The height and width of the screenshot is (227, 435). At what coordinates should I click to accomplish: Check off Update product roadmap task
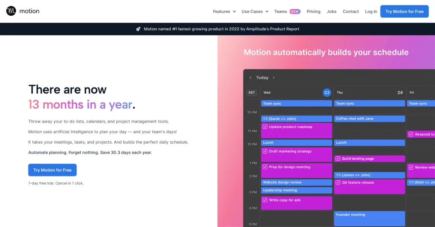(x=265, y=127)
